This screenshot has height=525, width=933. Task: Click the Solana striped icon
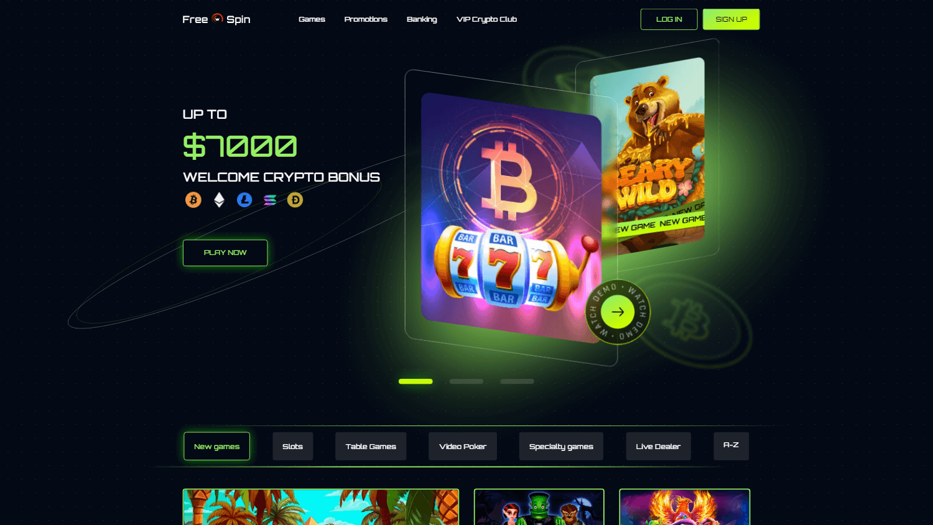pyautogui.click(x=270, y=200)
